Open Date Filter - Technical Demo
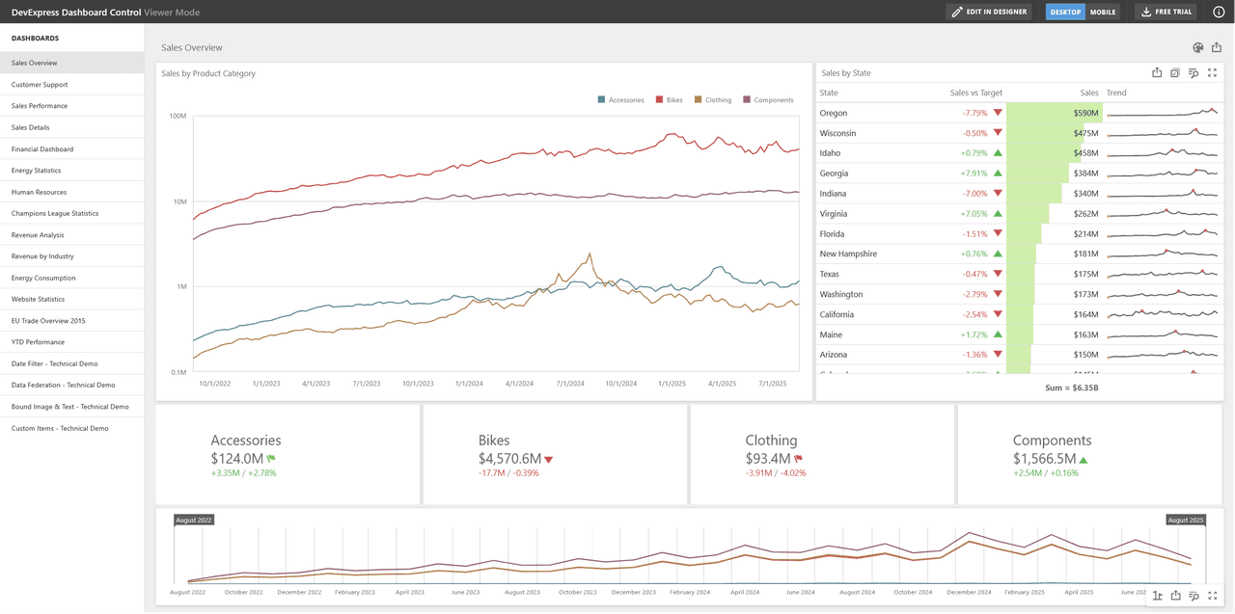 [72, 363]
